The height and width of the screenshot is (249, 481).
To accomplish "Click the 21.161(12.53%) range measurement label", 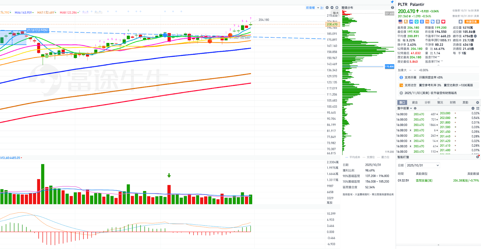I will tap(37, 30).
